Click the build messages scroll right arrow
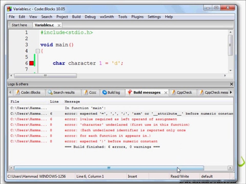Viewport: 246px width, 184px height. [x=230, y=168]
